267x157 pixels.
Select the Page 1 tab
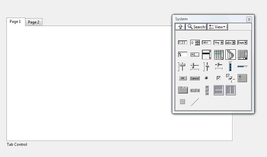(15, 22)
